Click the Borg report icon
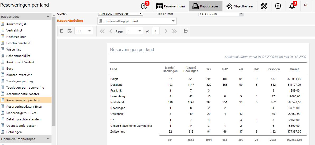Image resolution: width=315 pixels, height=145 pixels. click(3, 68)
